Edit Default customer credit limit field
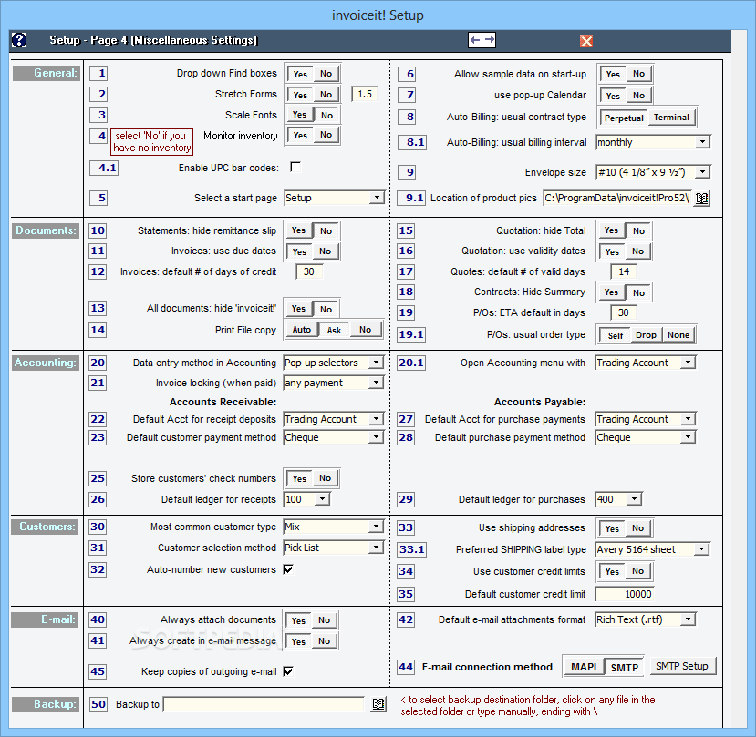Image resolution: width=756 pixels, height=737 pixels. pos(625,594)
